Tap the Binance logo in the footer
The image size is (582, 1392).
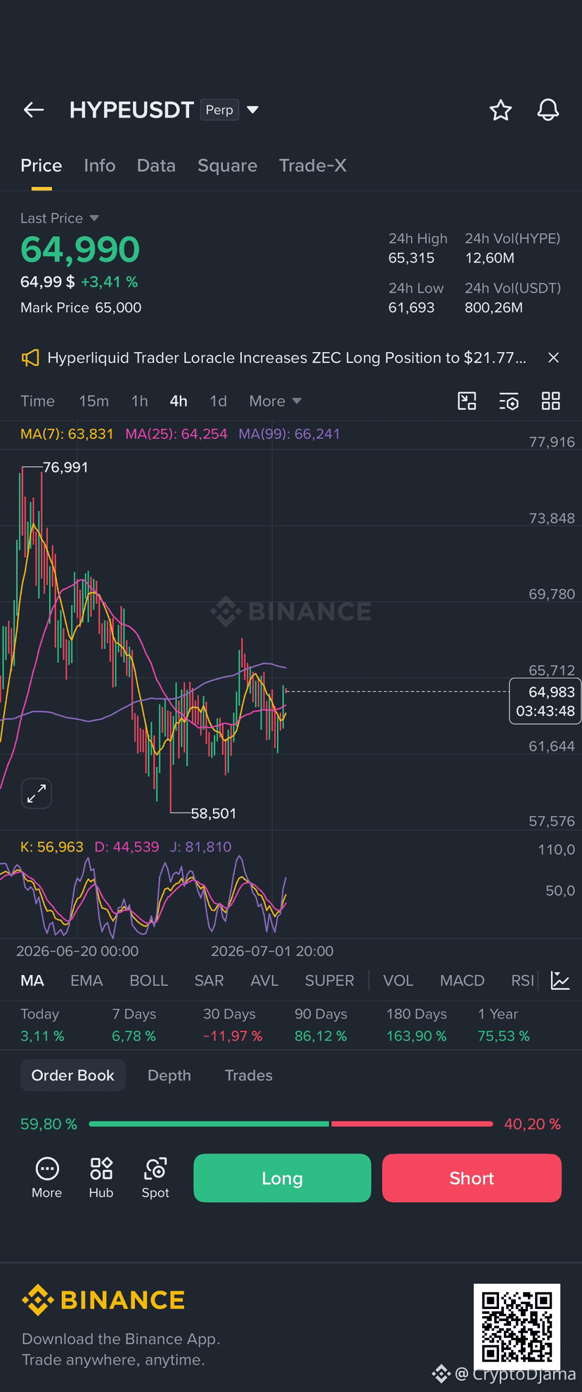[103, 1300]
